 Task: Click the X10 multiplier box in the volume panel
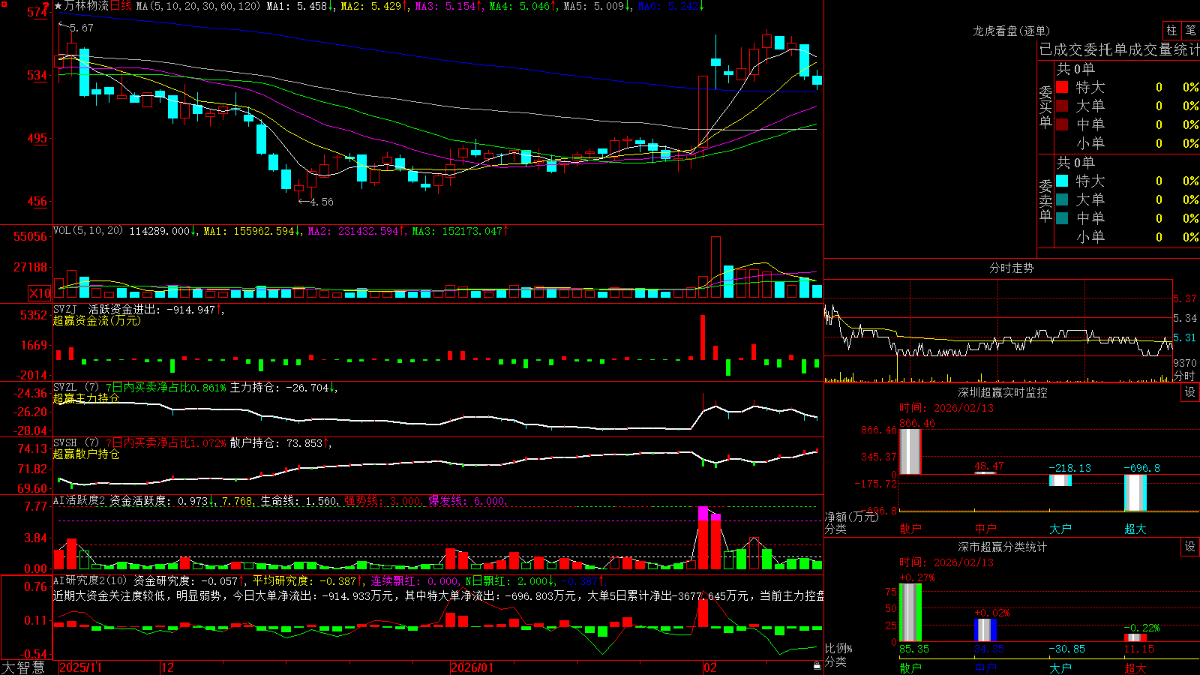point(40,293)
